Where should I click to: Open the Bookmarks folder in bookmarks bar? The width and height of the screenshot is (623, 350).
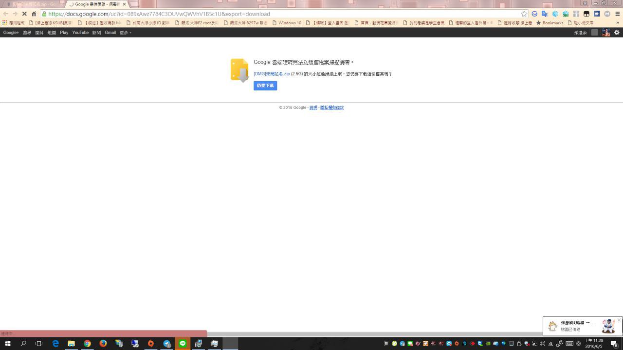550,23
